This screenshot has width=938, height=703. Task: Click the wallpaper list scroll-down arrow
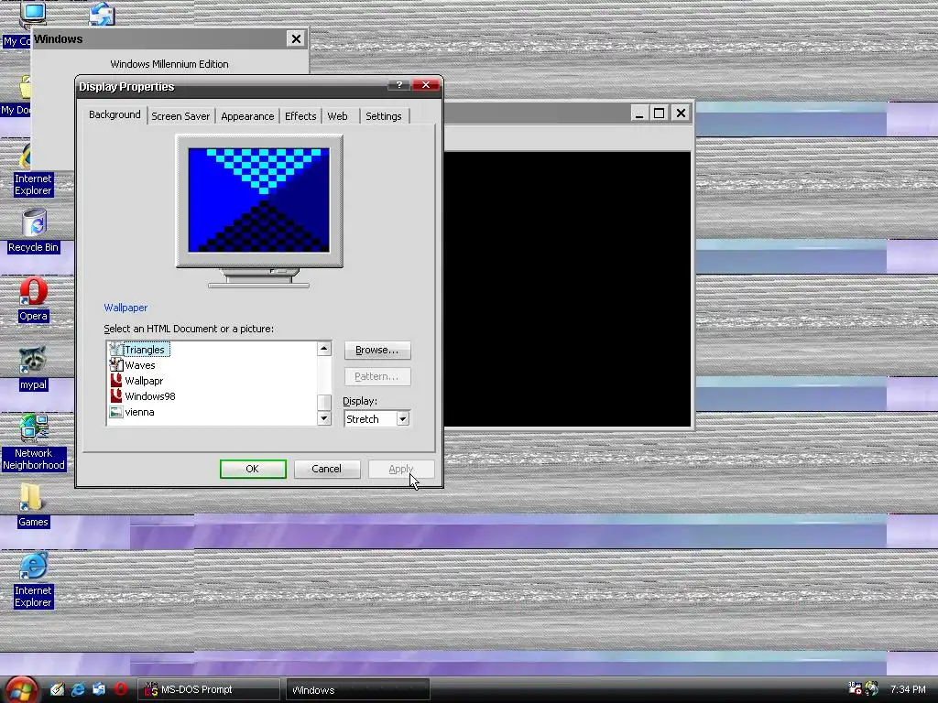tap(324, 418)
